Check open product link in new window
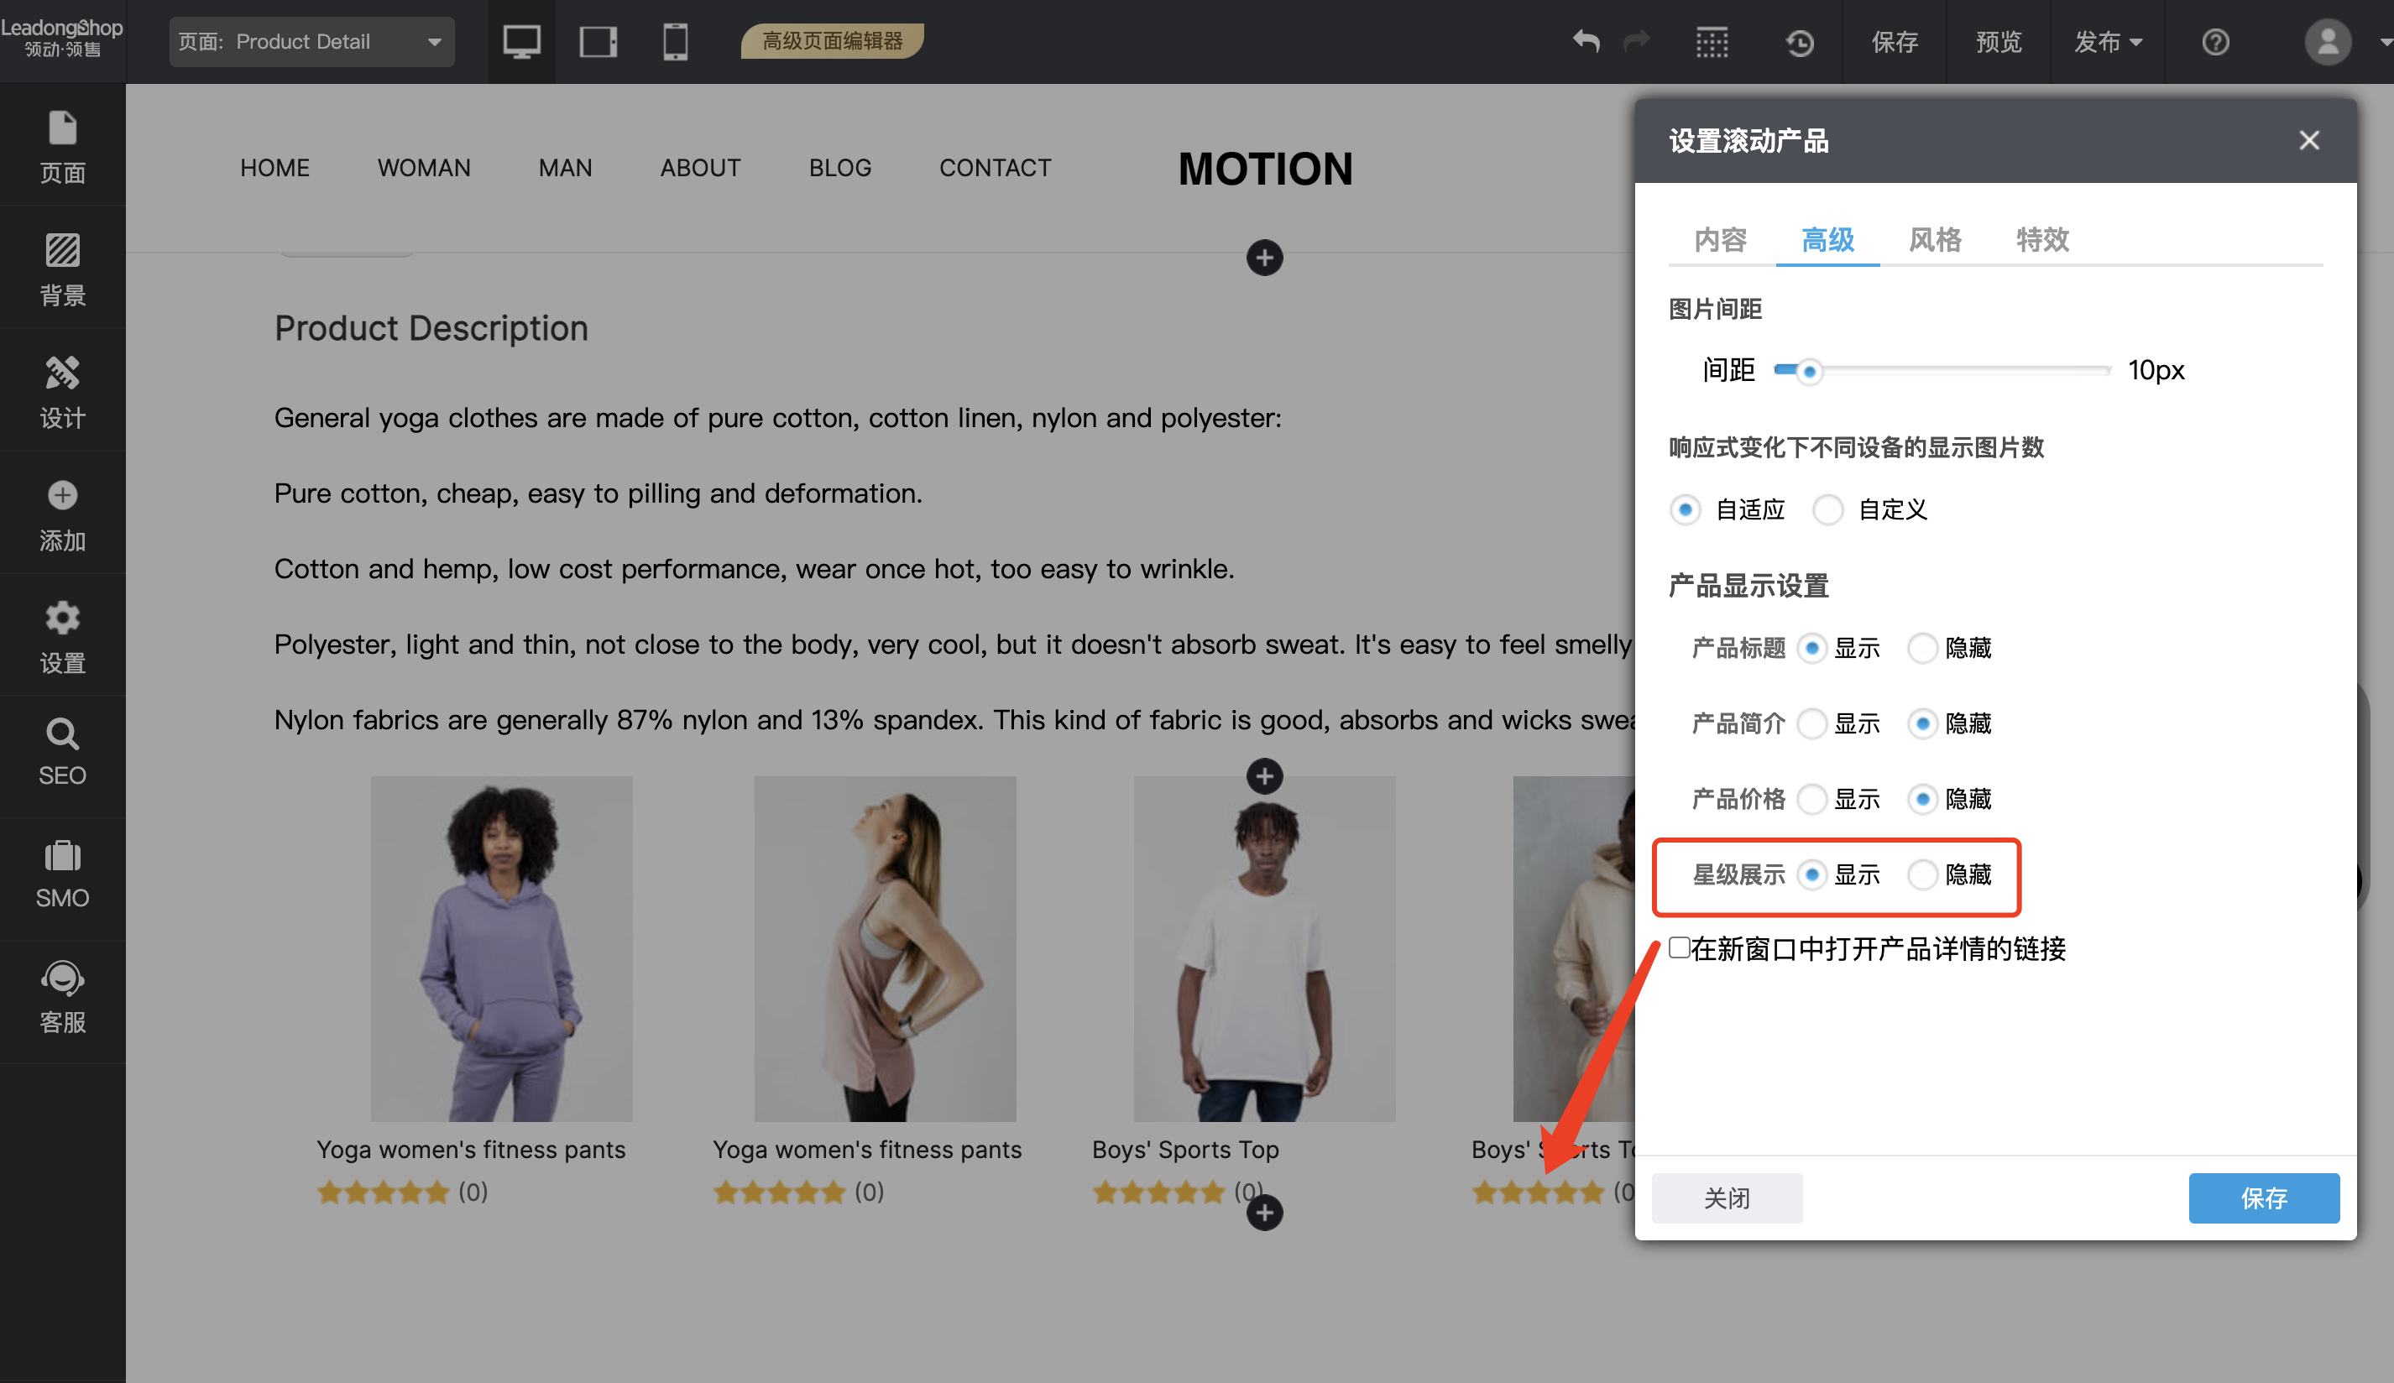The height and width of the screenshot is (1383, 2394). coord(1680,948)
